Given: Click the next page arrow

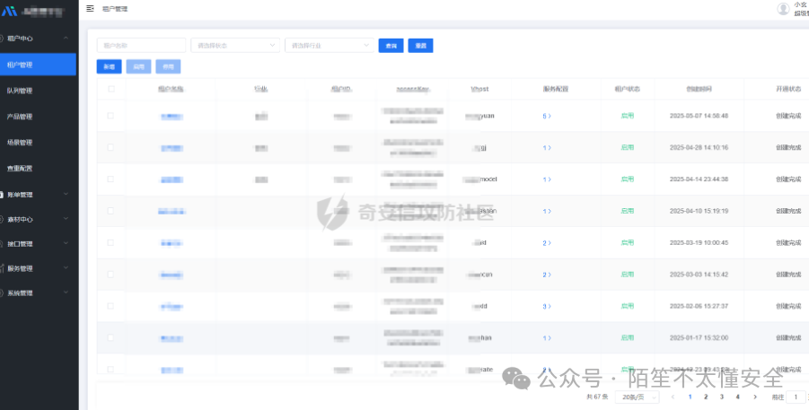Looking at the screenshot, I should [755, 397].
